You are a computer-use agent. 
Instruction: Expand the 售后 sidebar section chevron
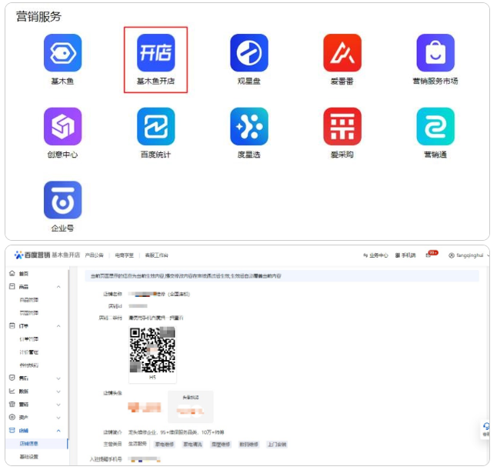click(x=58, y=378)
